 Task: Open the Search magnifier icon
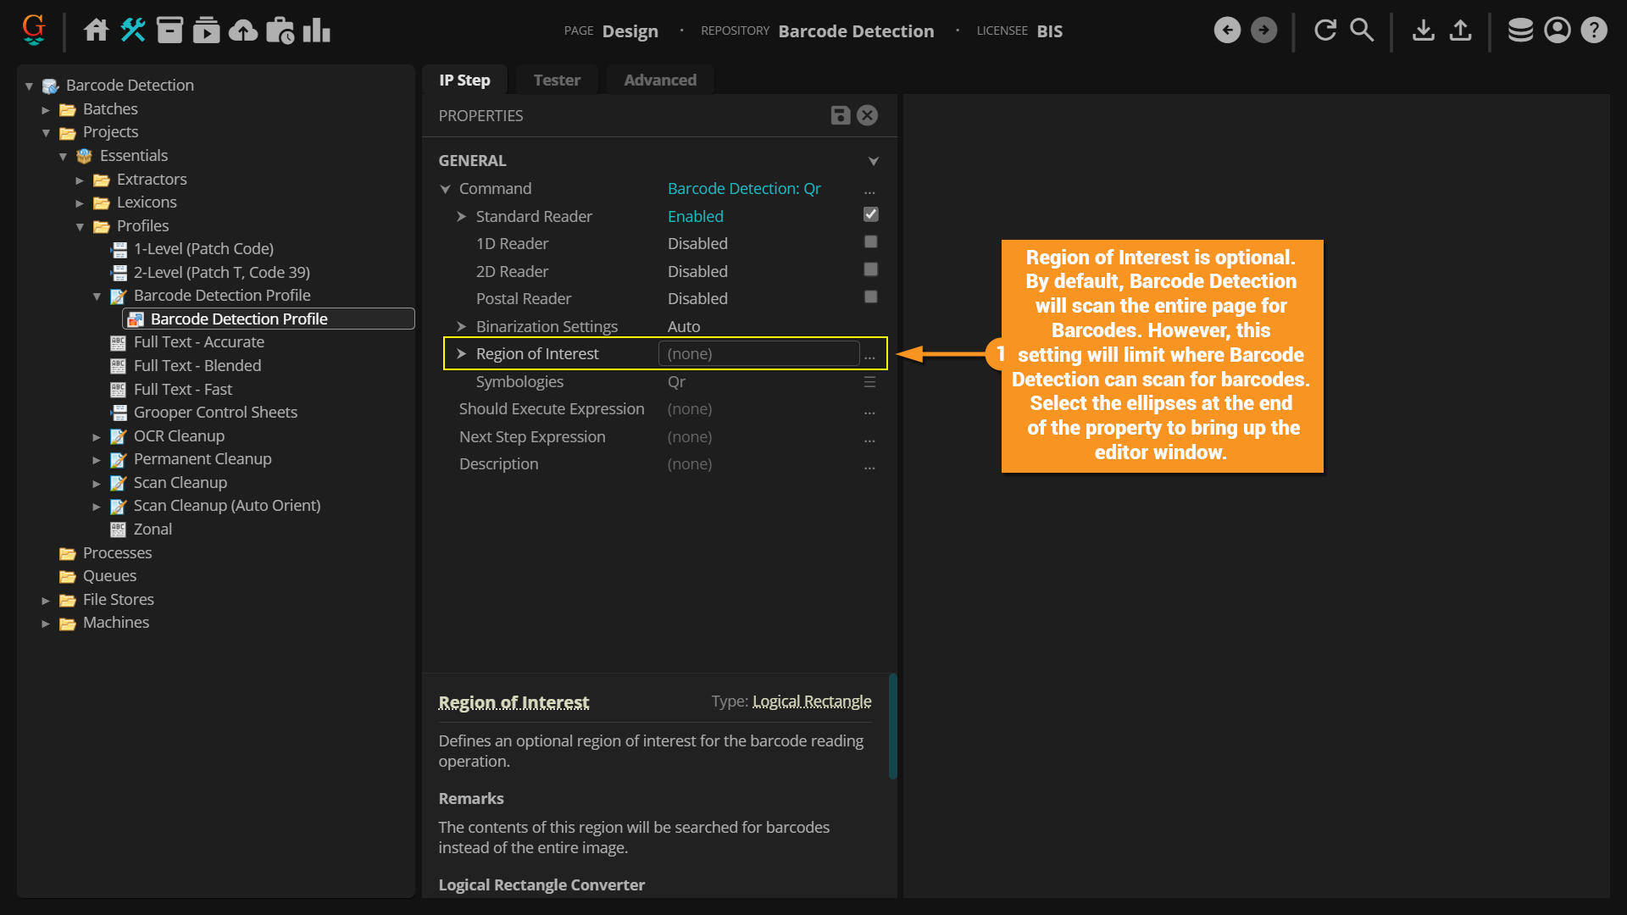pyautogui.click(x=1361, y=30)
